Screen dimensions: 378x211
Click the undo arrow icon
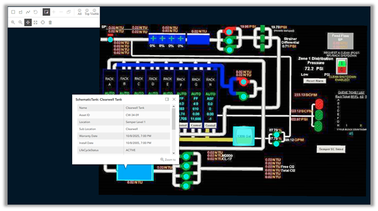coord(35,12)
